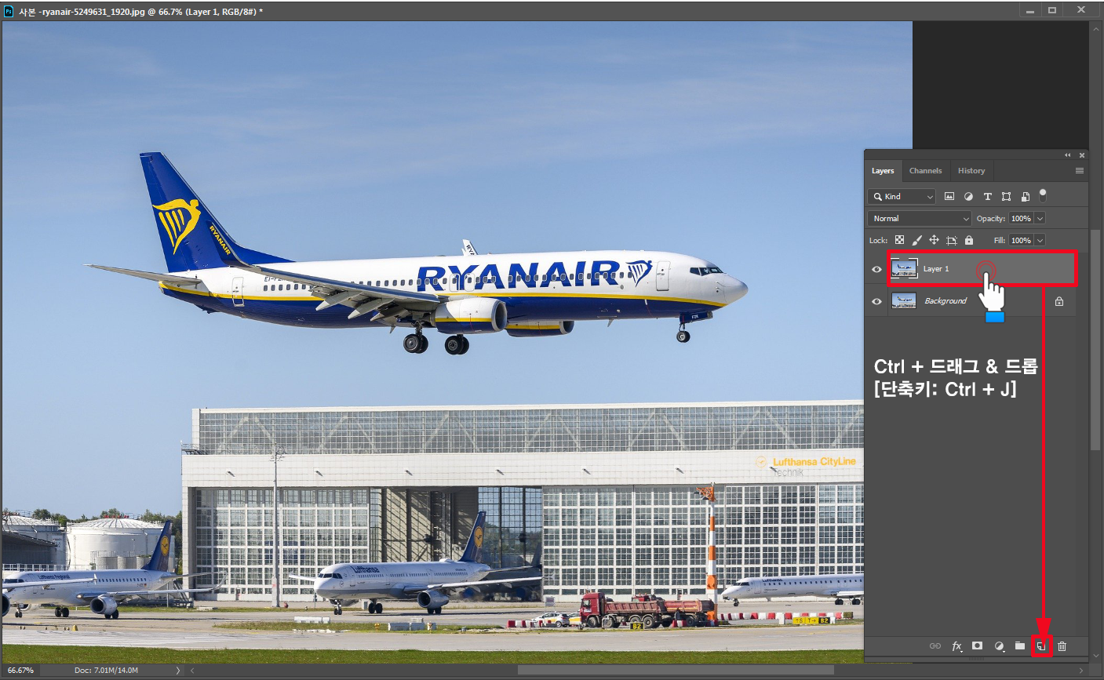Switch to the Channels tab
Screen dimensions: 1104x680
tap(926, 170)
